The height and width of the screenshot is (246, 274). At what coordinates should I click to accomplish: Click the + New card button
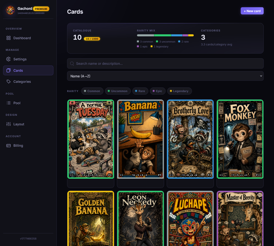pos(252,11)
